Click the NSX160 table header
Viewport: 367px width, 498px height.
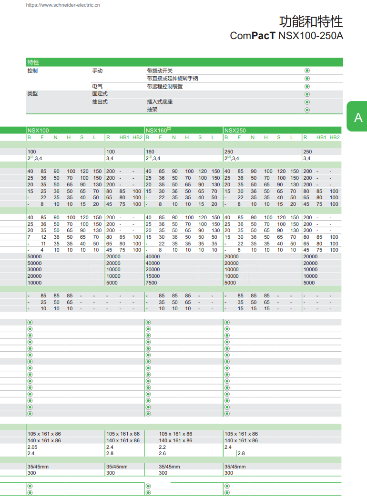tap(158, 131)
